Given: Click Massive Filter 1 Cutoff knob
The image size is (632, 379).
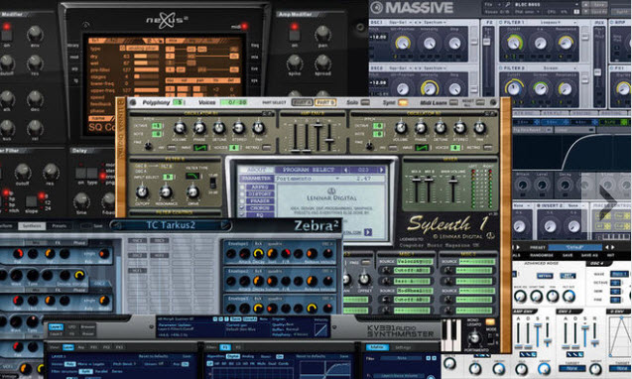Looking at the screenshot, I should click(514, 42).
